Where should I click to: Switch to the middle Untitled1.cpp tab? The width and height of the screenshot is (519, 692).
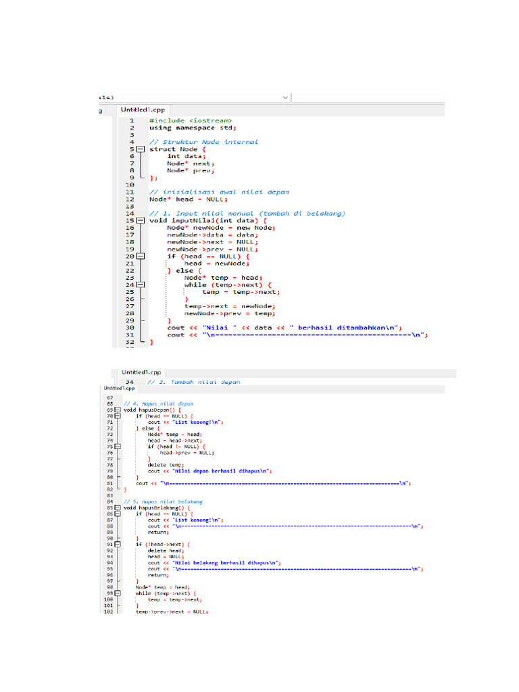click(x=141, y=372)
